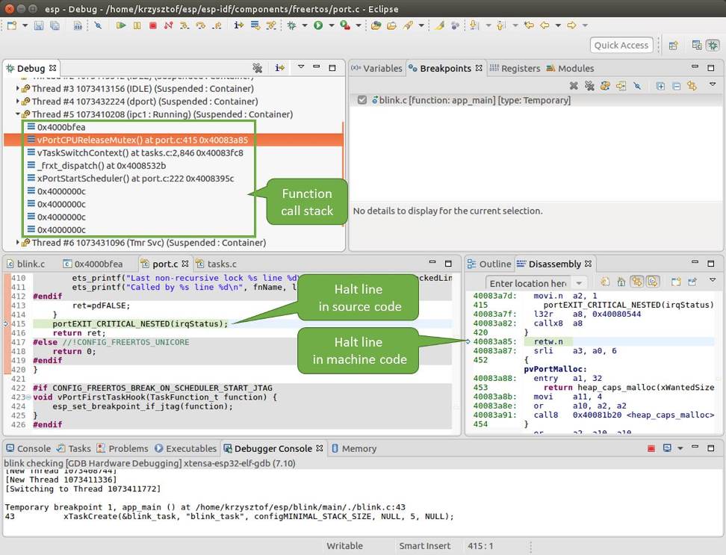Toggle the blink.c breakpoint checkbox
Image resolution: width=726 pixels, height=555 pixels.
pyautogui.click(x=364, y=100)
